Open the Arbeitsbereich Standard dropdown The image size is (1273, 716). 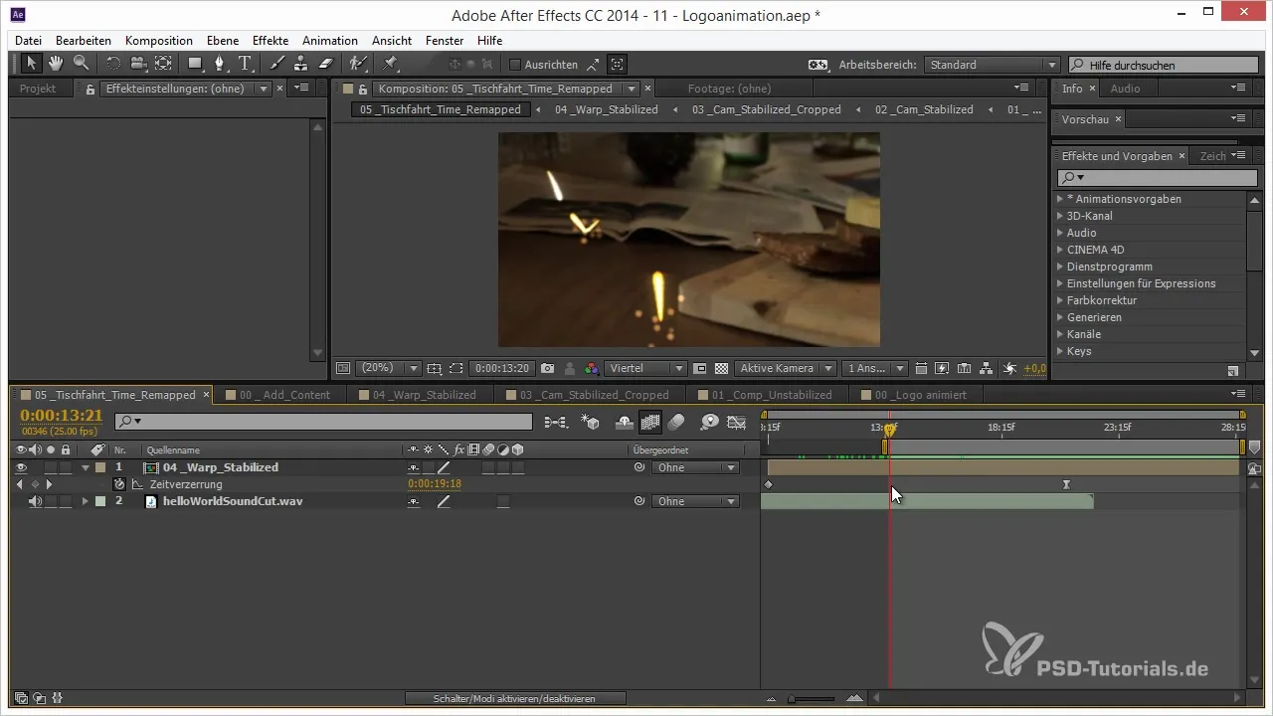(992, 65)
